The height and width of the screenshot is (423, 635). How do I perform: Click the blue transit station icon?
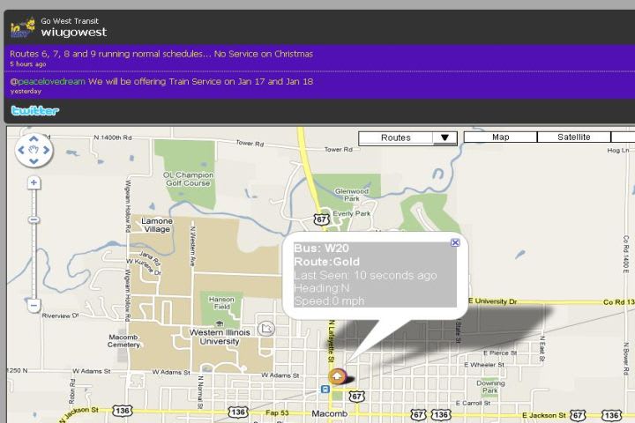[x=325, y=389]
